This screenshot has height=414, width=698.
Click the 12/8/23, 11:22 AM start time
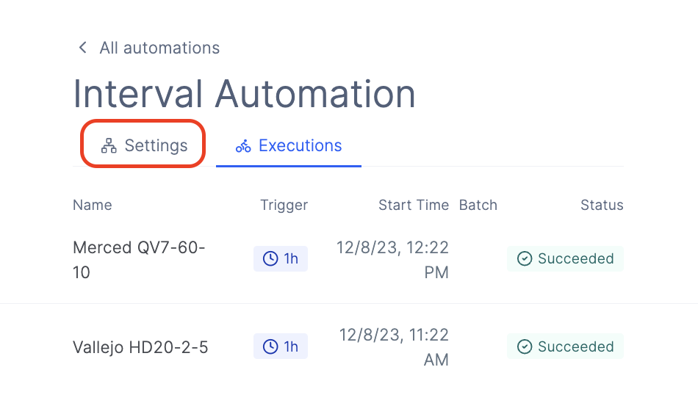(x=394, y=347)
